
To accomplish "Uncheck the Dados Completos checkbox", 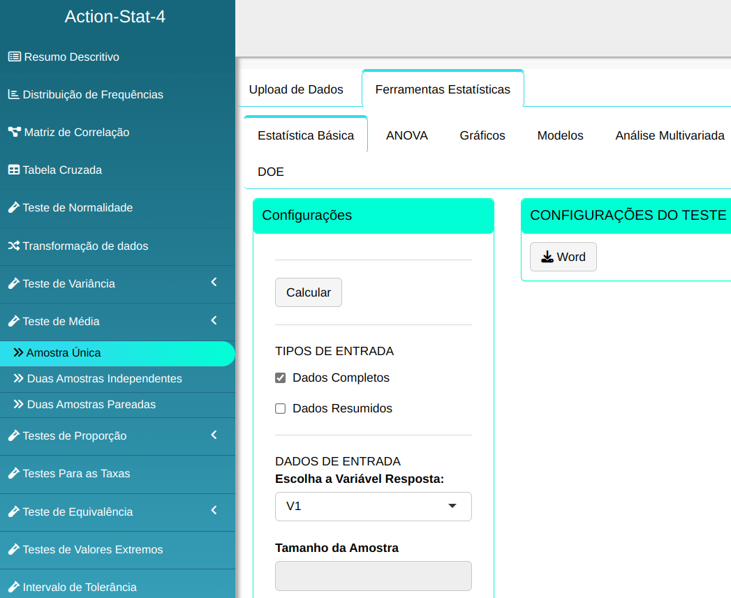I will (x=281, y=378).
